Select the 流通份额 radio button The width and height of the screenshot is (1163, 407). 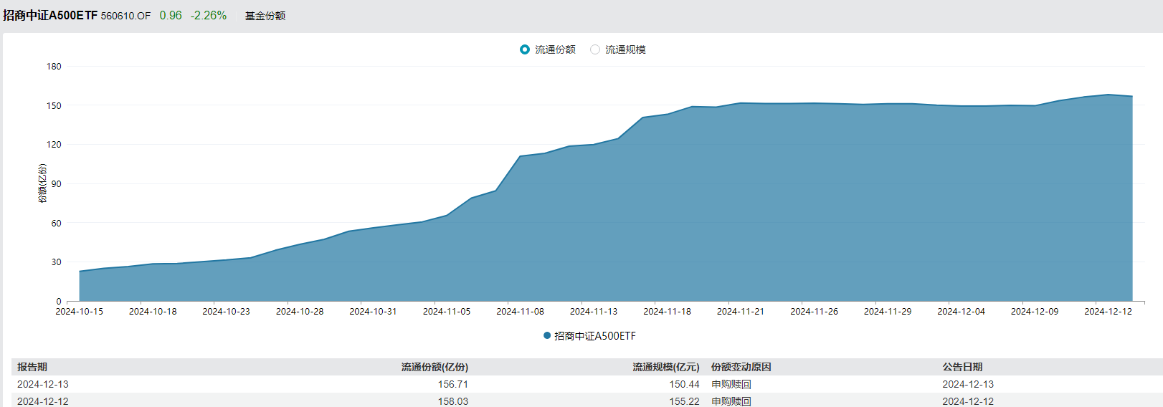coord(525,49)
